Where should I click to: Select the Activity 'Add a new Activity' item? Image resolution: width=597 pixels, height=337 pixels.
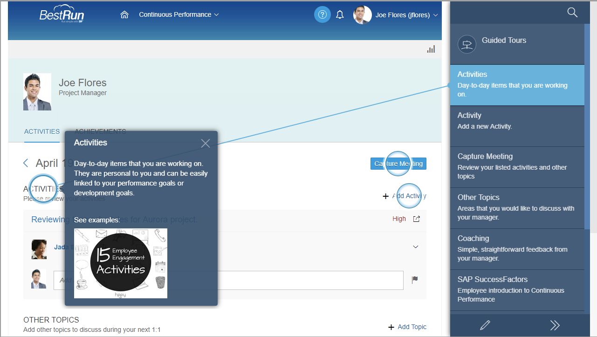pos(517,126)
